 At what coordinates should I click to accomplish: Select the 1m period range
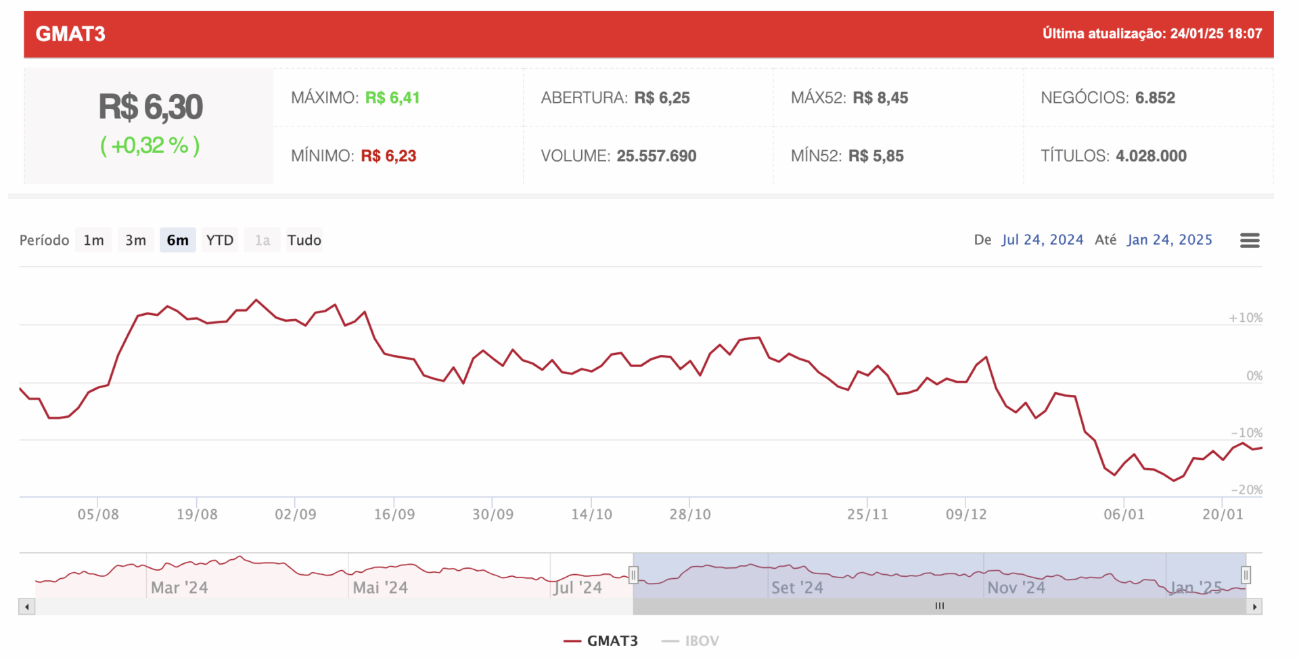(x=93, y=240)
